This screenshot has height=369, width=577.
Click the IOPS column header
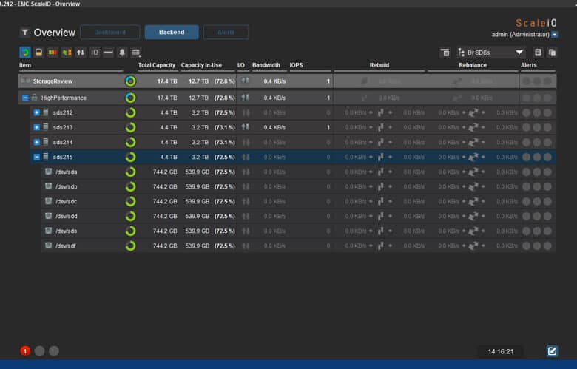coord(296,65)
